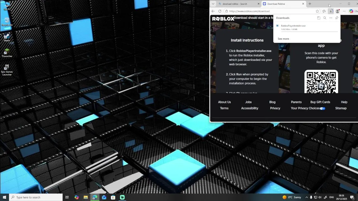
Task: Close the dowload roblox Search tab
Action: pos(258,4)
